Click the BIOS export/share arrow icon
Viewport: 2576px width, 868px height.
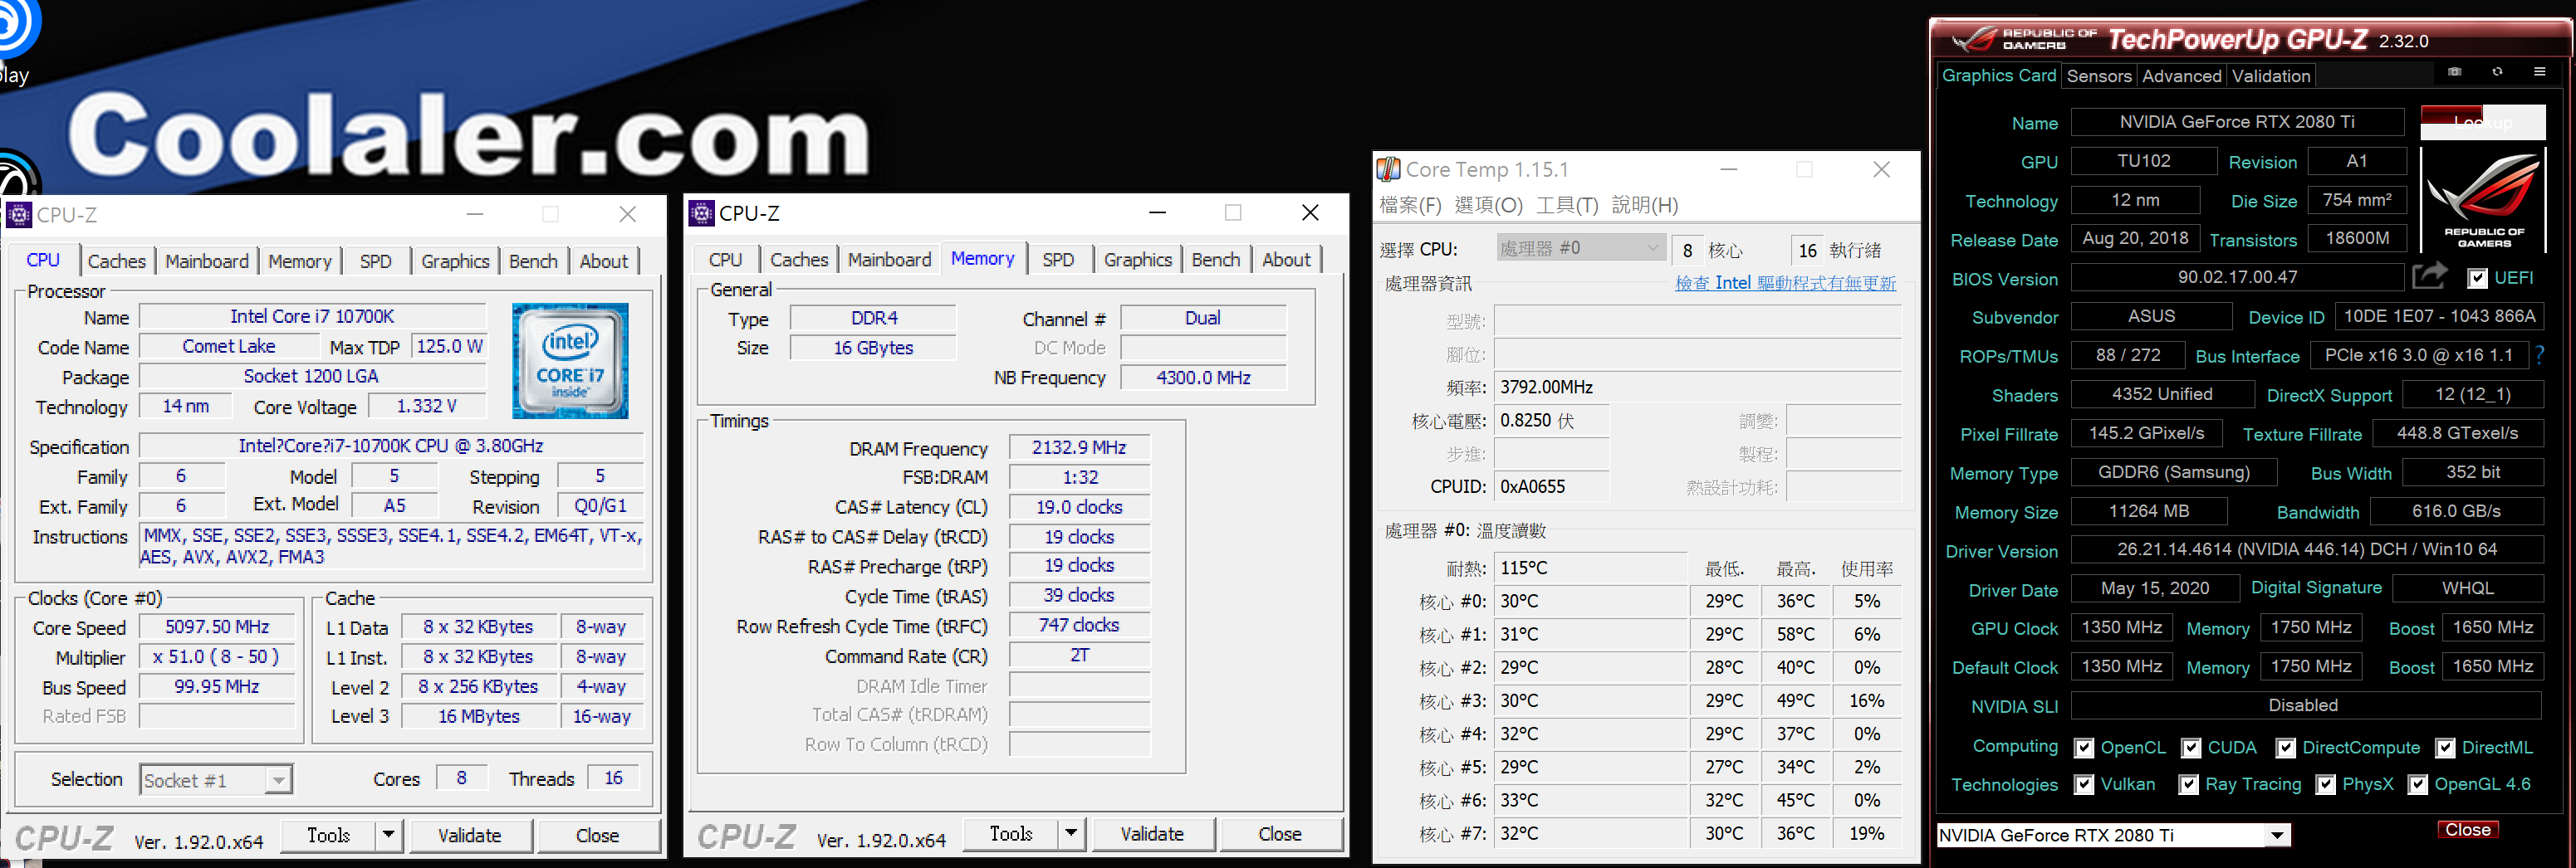[x=2430, y=275]
